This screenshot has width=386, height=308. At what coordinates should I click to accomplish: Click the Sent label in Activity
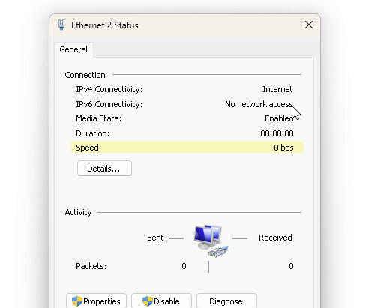155,238
